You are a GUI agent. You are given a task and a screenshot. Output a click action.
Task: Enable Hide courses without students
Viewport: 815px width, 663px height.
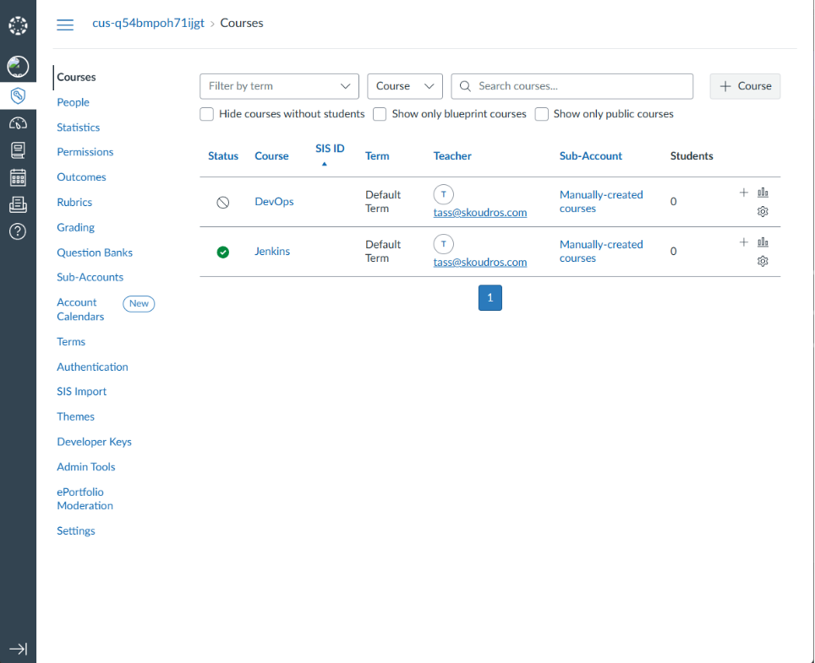(x=207, y=114)
